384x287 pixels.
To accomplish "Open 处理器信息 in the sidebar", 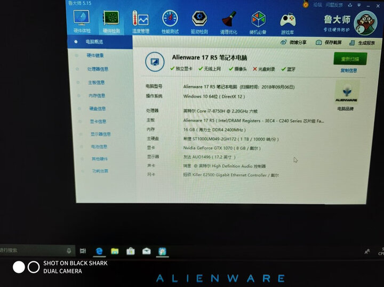I will (x=98, y=69).
